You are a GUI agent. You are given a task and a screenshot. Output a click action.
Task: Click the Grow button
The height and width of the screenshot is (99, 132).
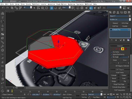coord(125,60)
